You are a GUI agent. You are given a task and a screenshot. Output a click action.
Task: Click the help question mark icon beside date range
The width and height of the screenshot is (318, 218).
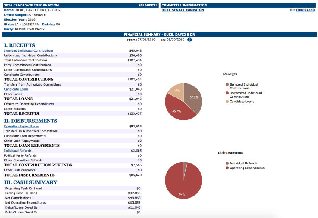tap(190, 39)
